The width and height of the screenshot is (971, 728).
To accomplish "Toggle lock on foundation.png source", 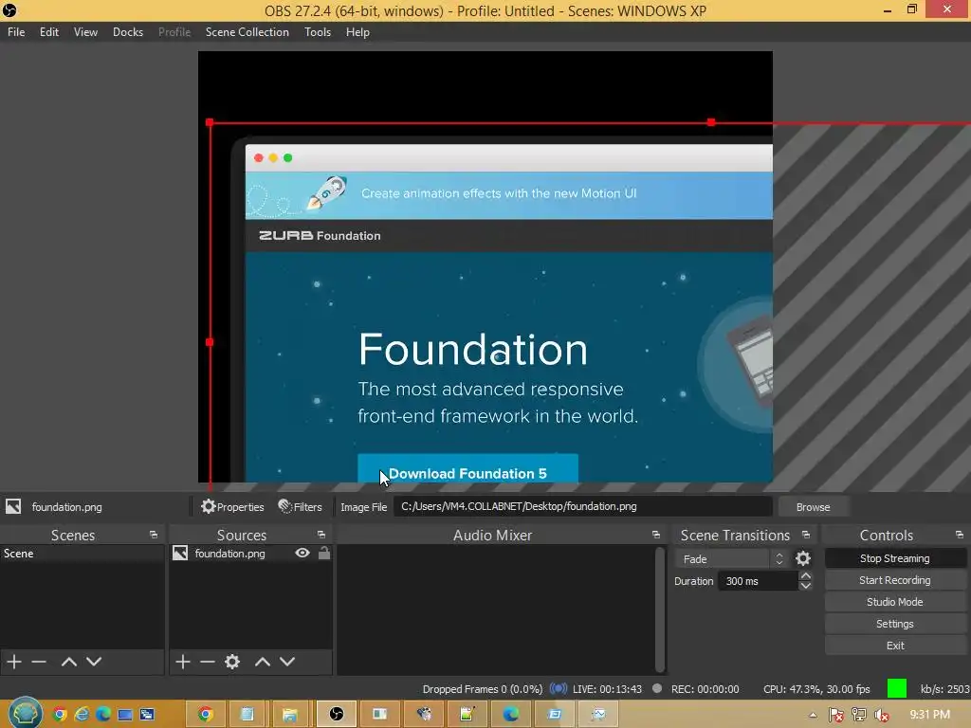I will 324,553.
